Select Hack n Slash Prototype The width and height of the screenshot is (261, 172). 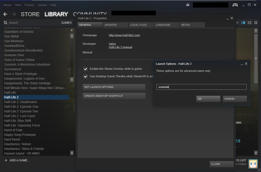pos(36,74)
